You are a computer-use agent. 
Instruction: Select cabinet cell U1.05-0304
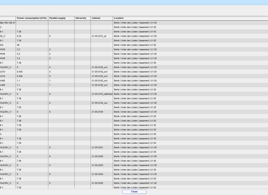coord(102,174)
